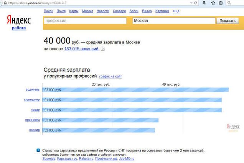Open the Блоги service link
Image resolution: width=244 pixels, height=163 pixels.
(x=134, y=11)
